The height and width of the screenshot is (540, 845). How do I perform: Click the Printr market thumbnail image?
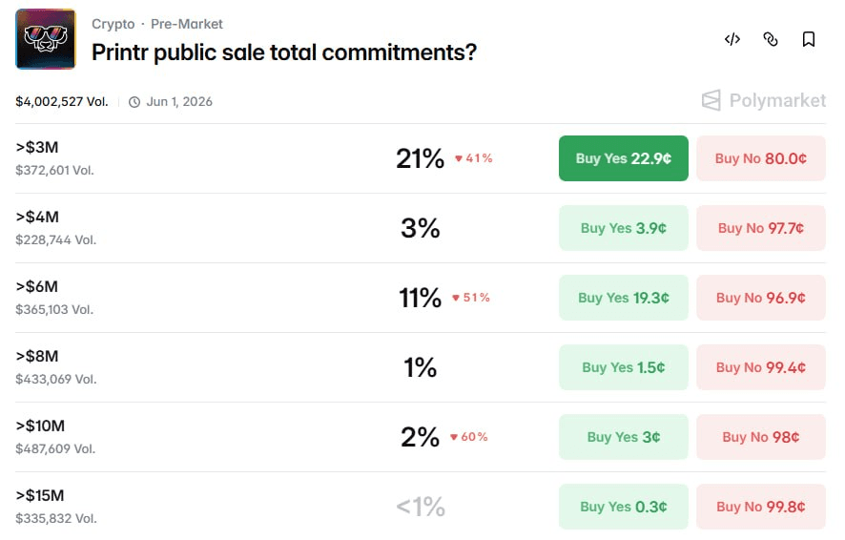click(x=46, y=39)
